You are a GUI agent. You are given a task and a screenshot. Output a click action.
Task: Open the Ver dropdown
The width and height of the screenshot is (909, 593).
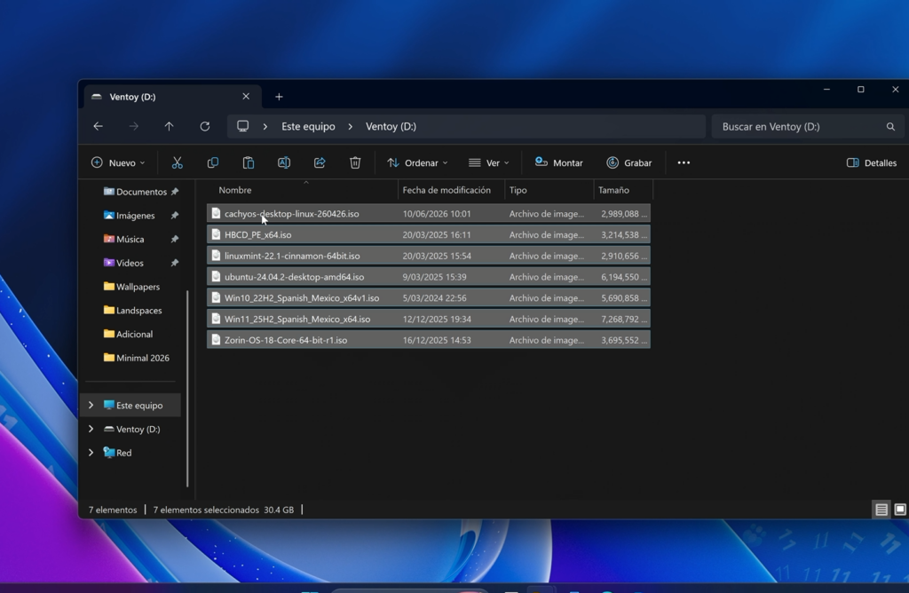(x=489, y=162)
